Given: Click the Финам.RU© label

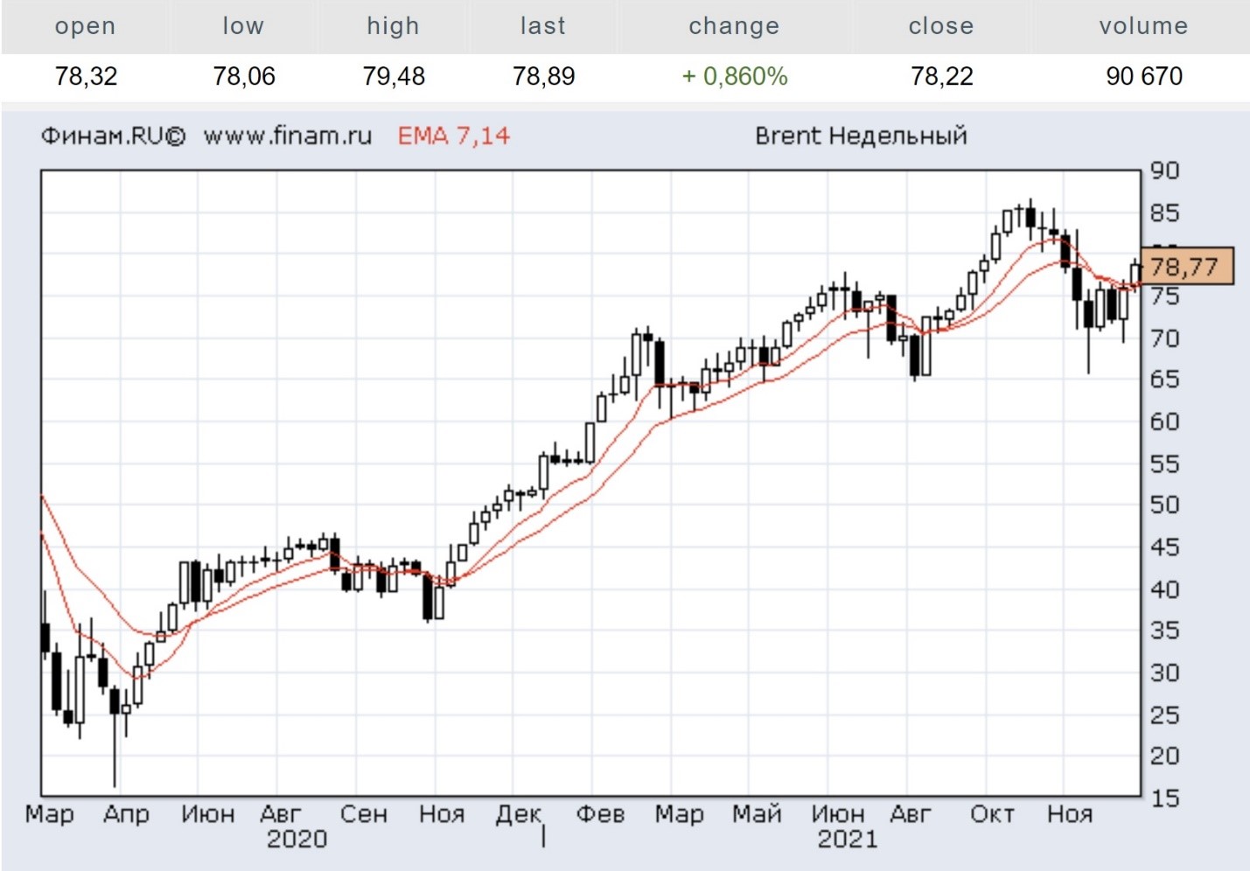Looking at the screenshot, I should [113, 136].
